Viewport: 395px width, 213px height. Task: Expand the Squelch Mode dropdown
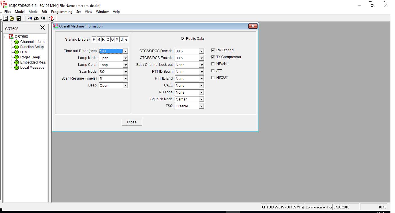(202, 99)
